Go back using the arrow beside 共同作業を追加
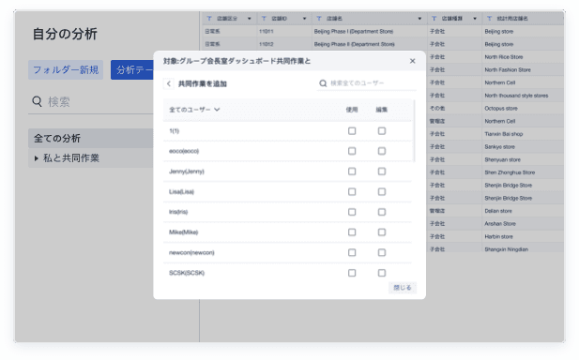The height and width of the screenshot is (360, 579). [x=169, y=83]
